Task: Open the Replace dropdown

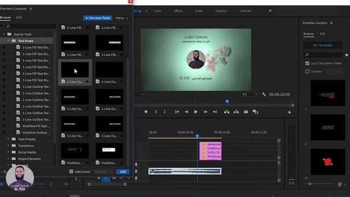Action: pos(103,171)
